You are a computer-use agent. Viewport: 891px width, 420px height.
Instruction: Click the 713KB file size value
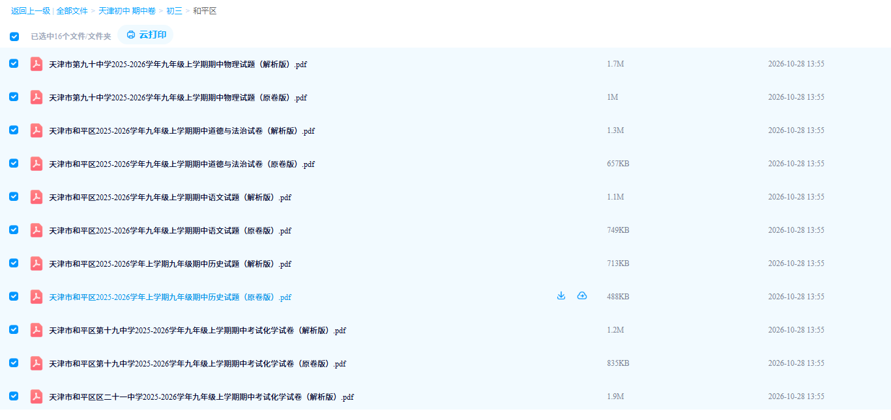click(618, 263)
